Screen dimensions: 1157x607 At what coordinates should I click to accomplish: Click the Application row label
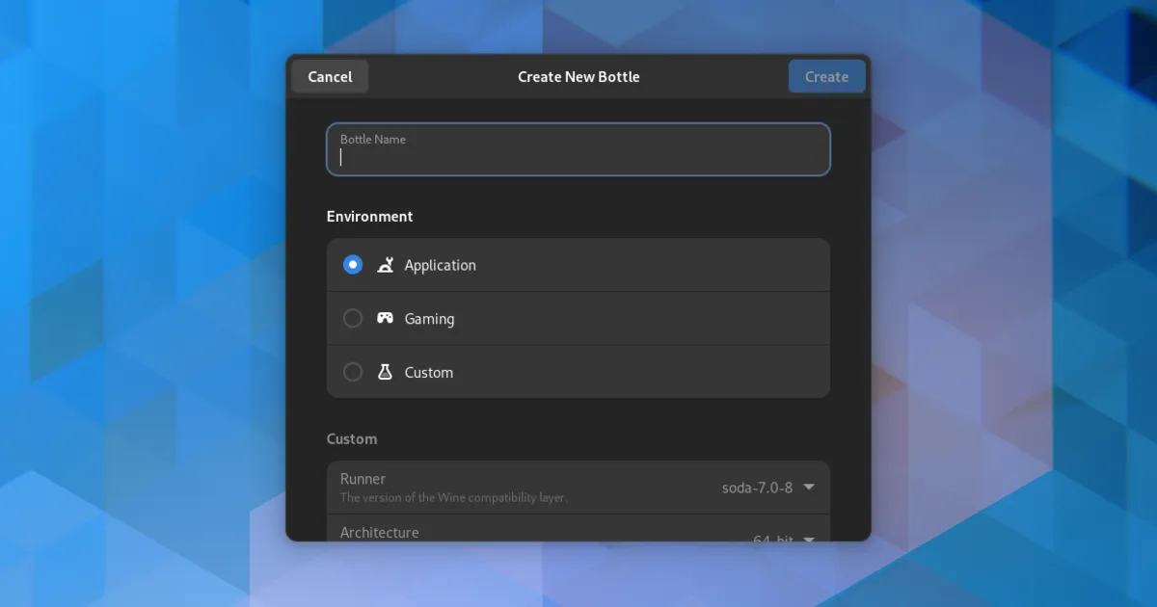[x=440, y=265]
